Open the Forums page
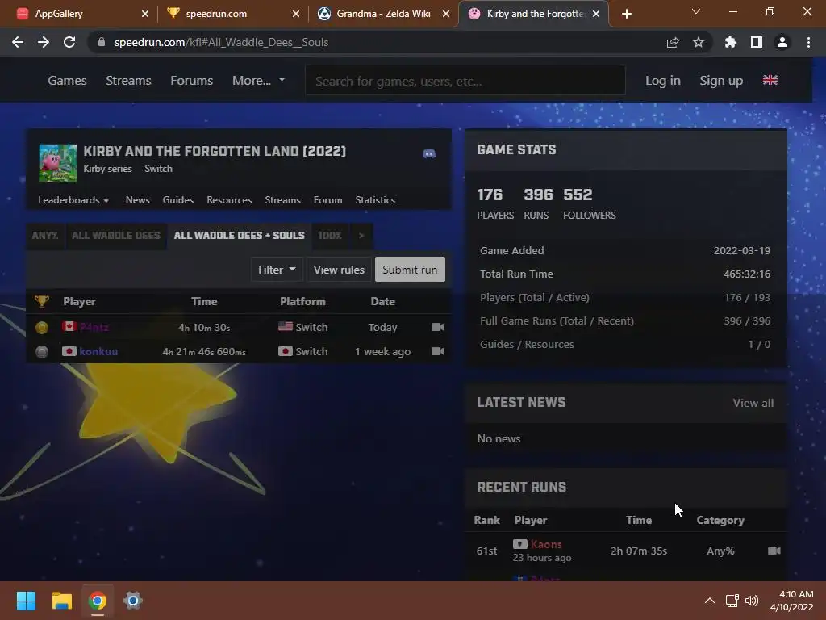The image size is (826, 620). point(192,81)
